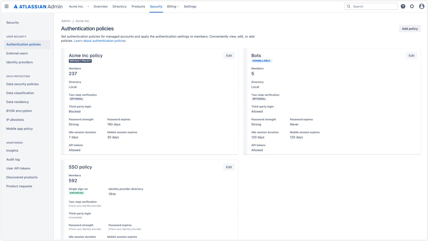This screenshot has height=241, width=428.
Task: Open the Products tab
Action: pos(138,6)
